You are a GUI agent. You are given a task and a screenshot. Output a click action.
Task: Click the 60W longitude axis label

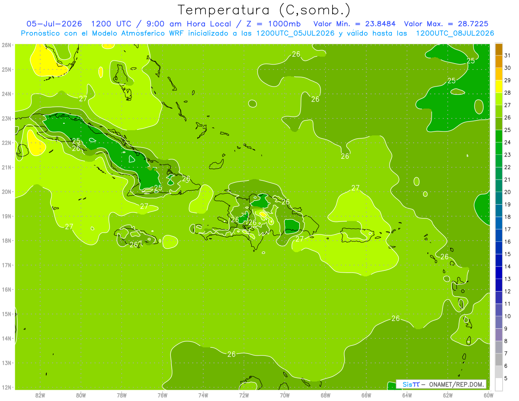coord(488,395)
